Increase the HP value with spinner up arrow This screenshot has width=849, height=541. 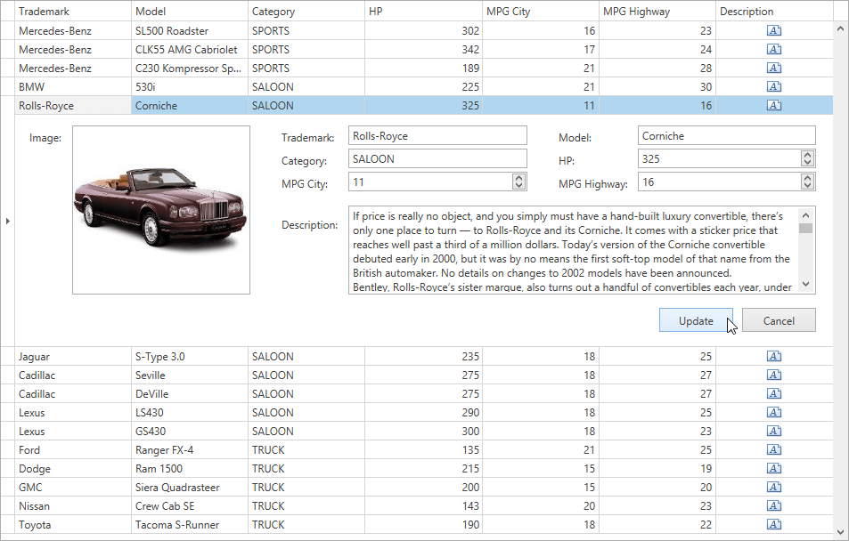[x=807, y=155]
